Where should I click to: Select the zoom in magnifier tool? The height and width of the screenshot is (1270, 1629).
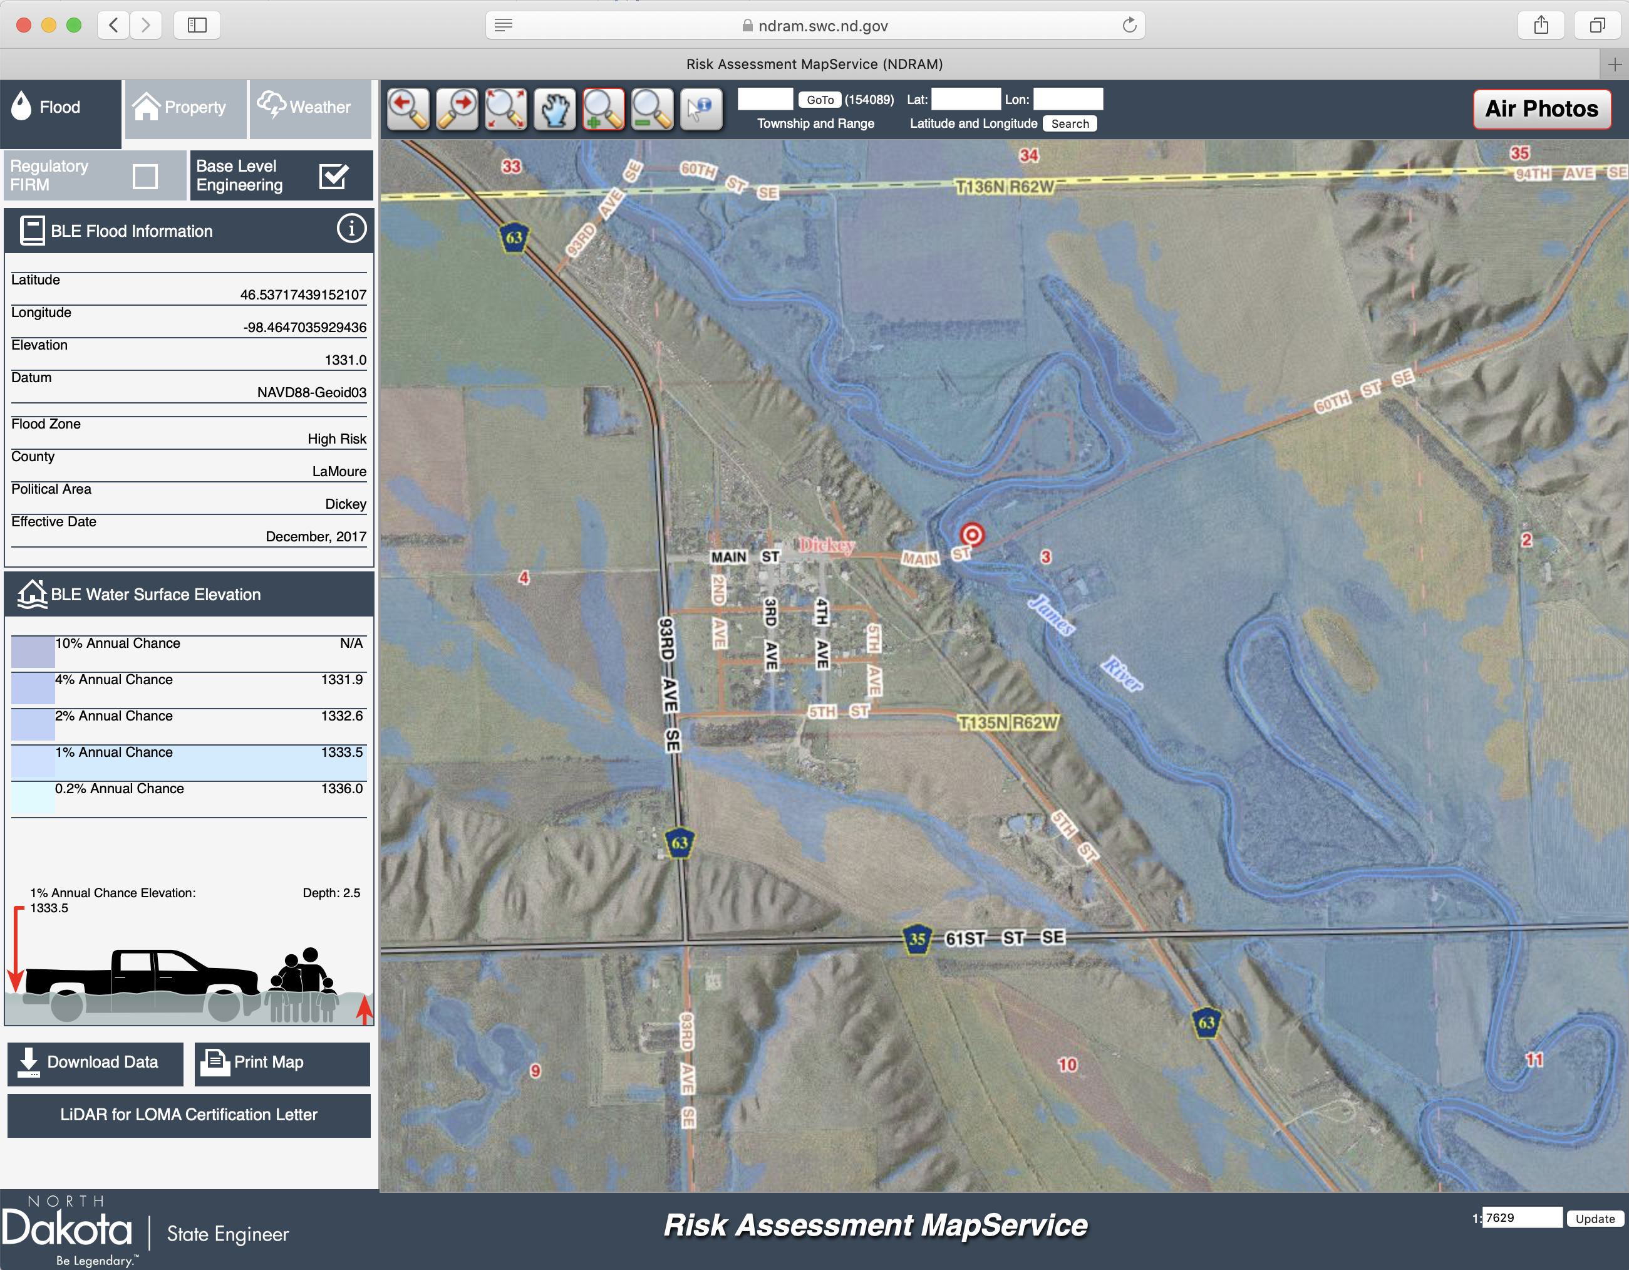[603, 109]
